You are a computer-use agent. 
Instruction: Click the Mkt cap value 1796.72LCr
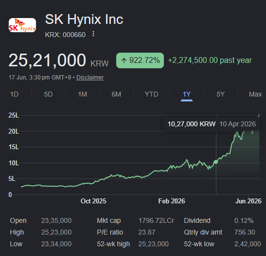point(156,220)
